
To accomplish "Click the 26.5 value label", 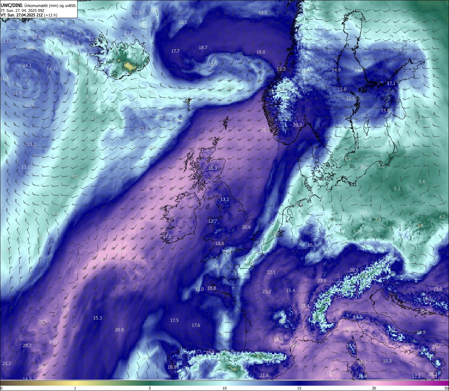I will click(42, 321).
